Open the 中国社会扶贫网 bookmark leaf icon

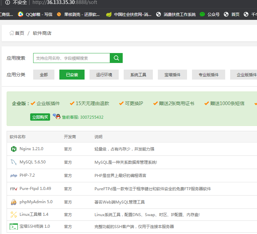(x=109, y=14)
